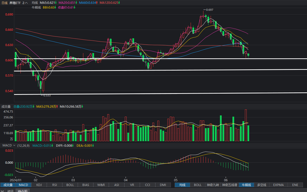Click the 均线 label in chart header
Screen dimensions: 307x192
pyautogui.click(x=35, y=3)
